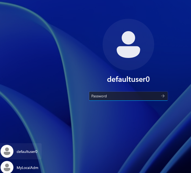This screenshot has width=191, height=173.
Task: Click the Password placeholder text
Action: [x=99, y=96]
